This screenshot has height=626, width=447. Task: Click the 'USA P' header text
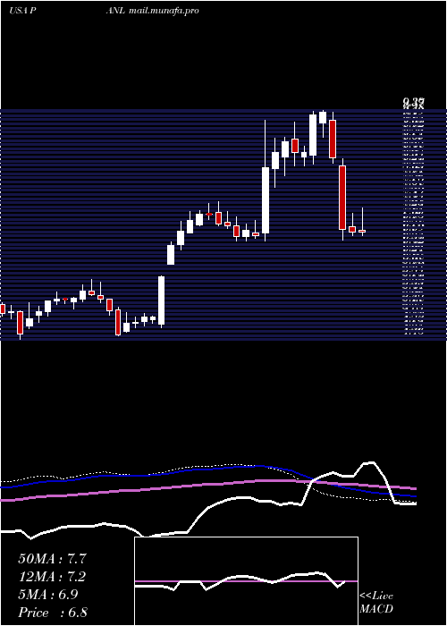(23, 11)
